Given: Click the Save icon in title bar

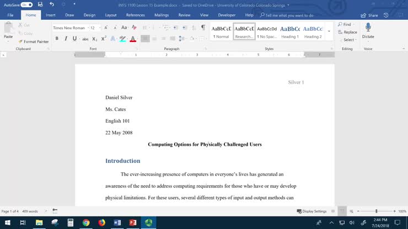Looking at the screenshot, I should [40, 4].
